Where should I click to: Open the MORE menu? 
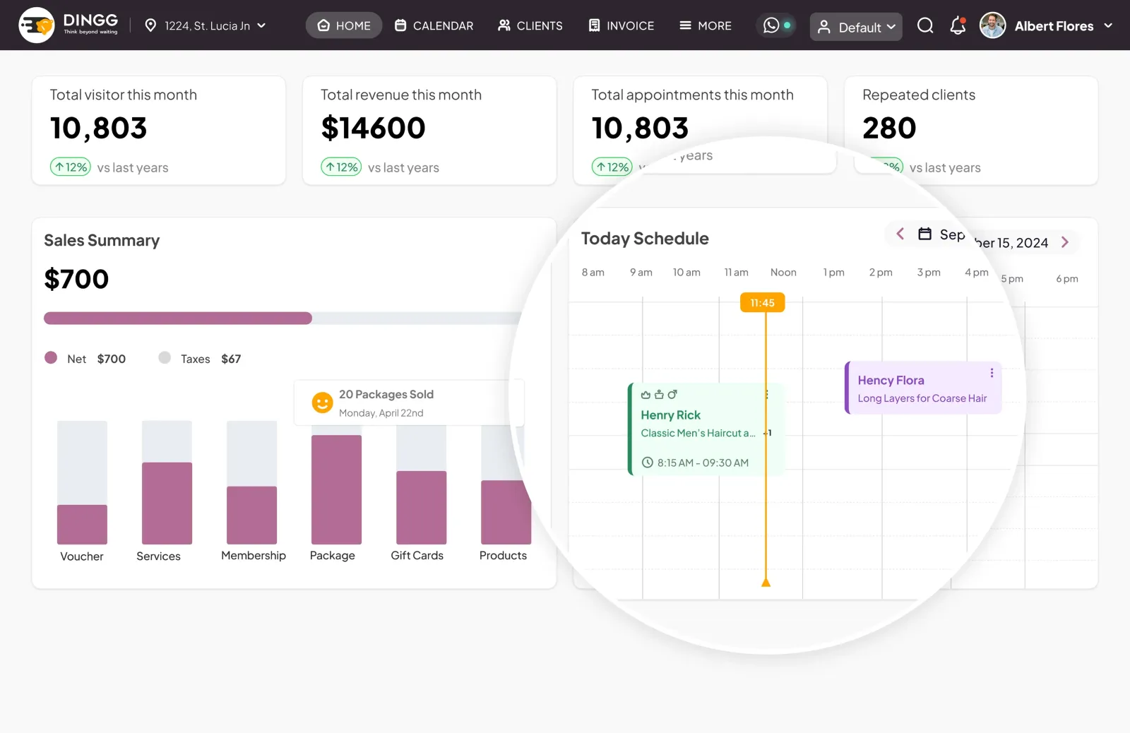(705, 25)
